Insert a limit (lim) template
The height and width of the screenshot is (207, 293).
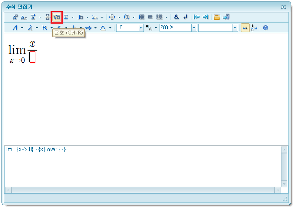[x=95, y=17]
